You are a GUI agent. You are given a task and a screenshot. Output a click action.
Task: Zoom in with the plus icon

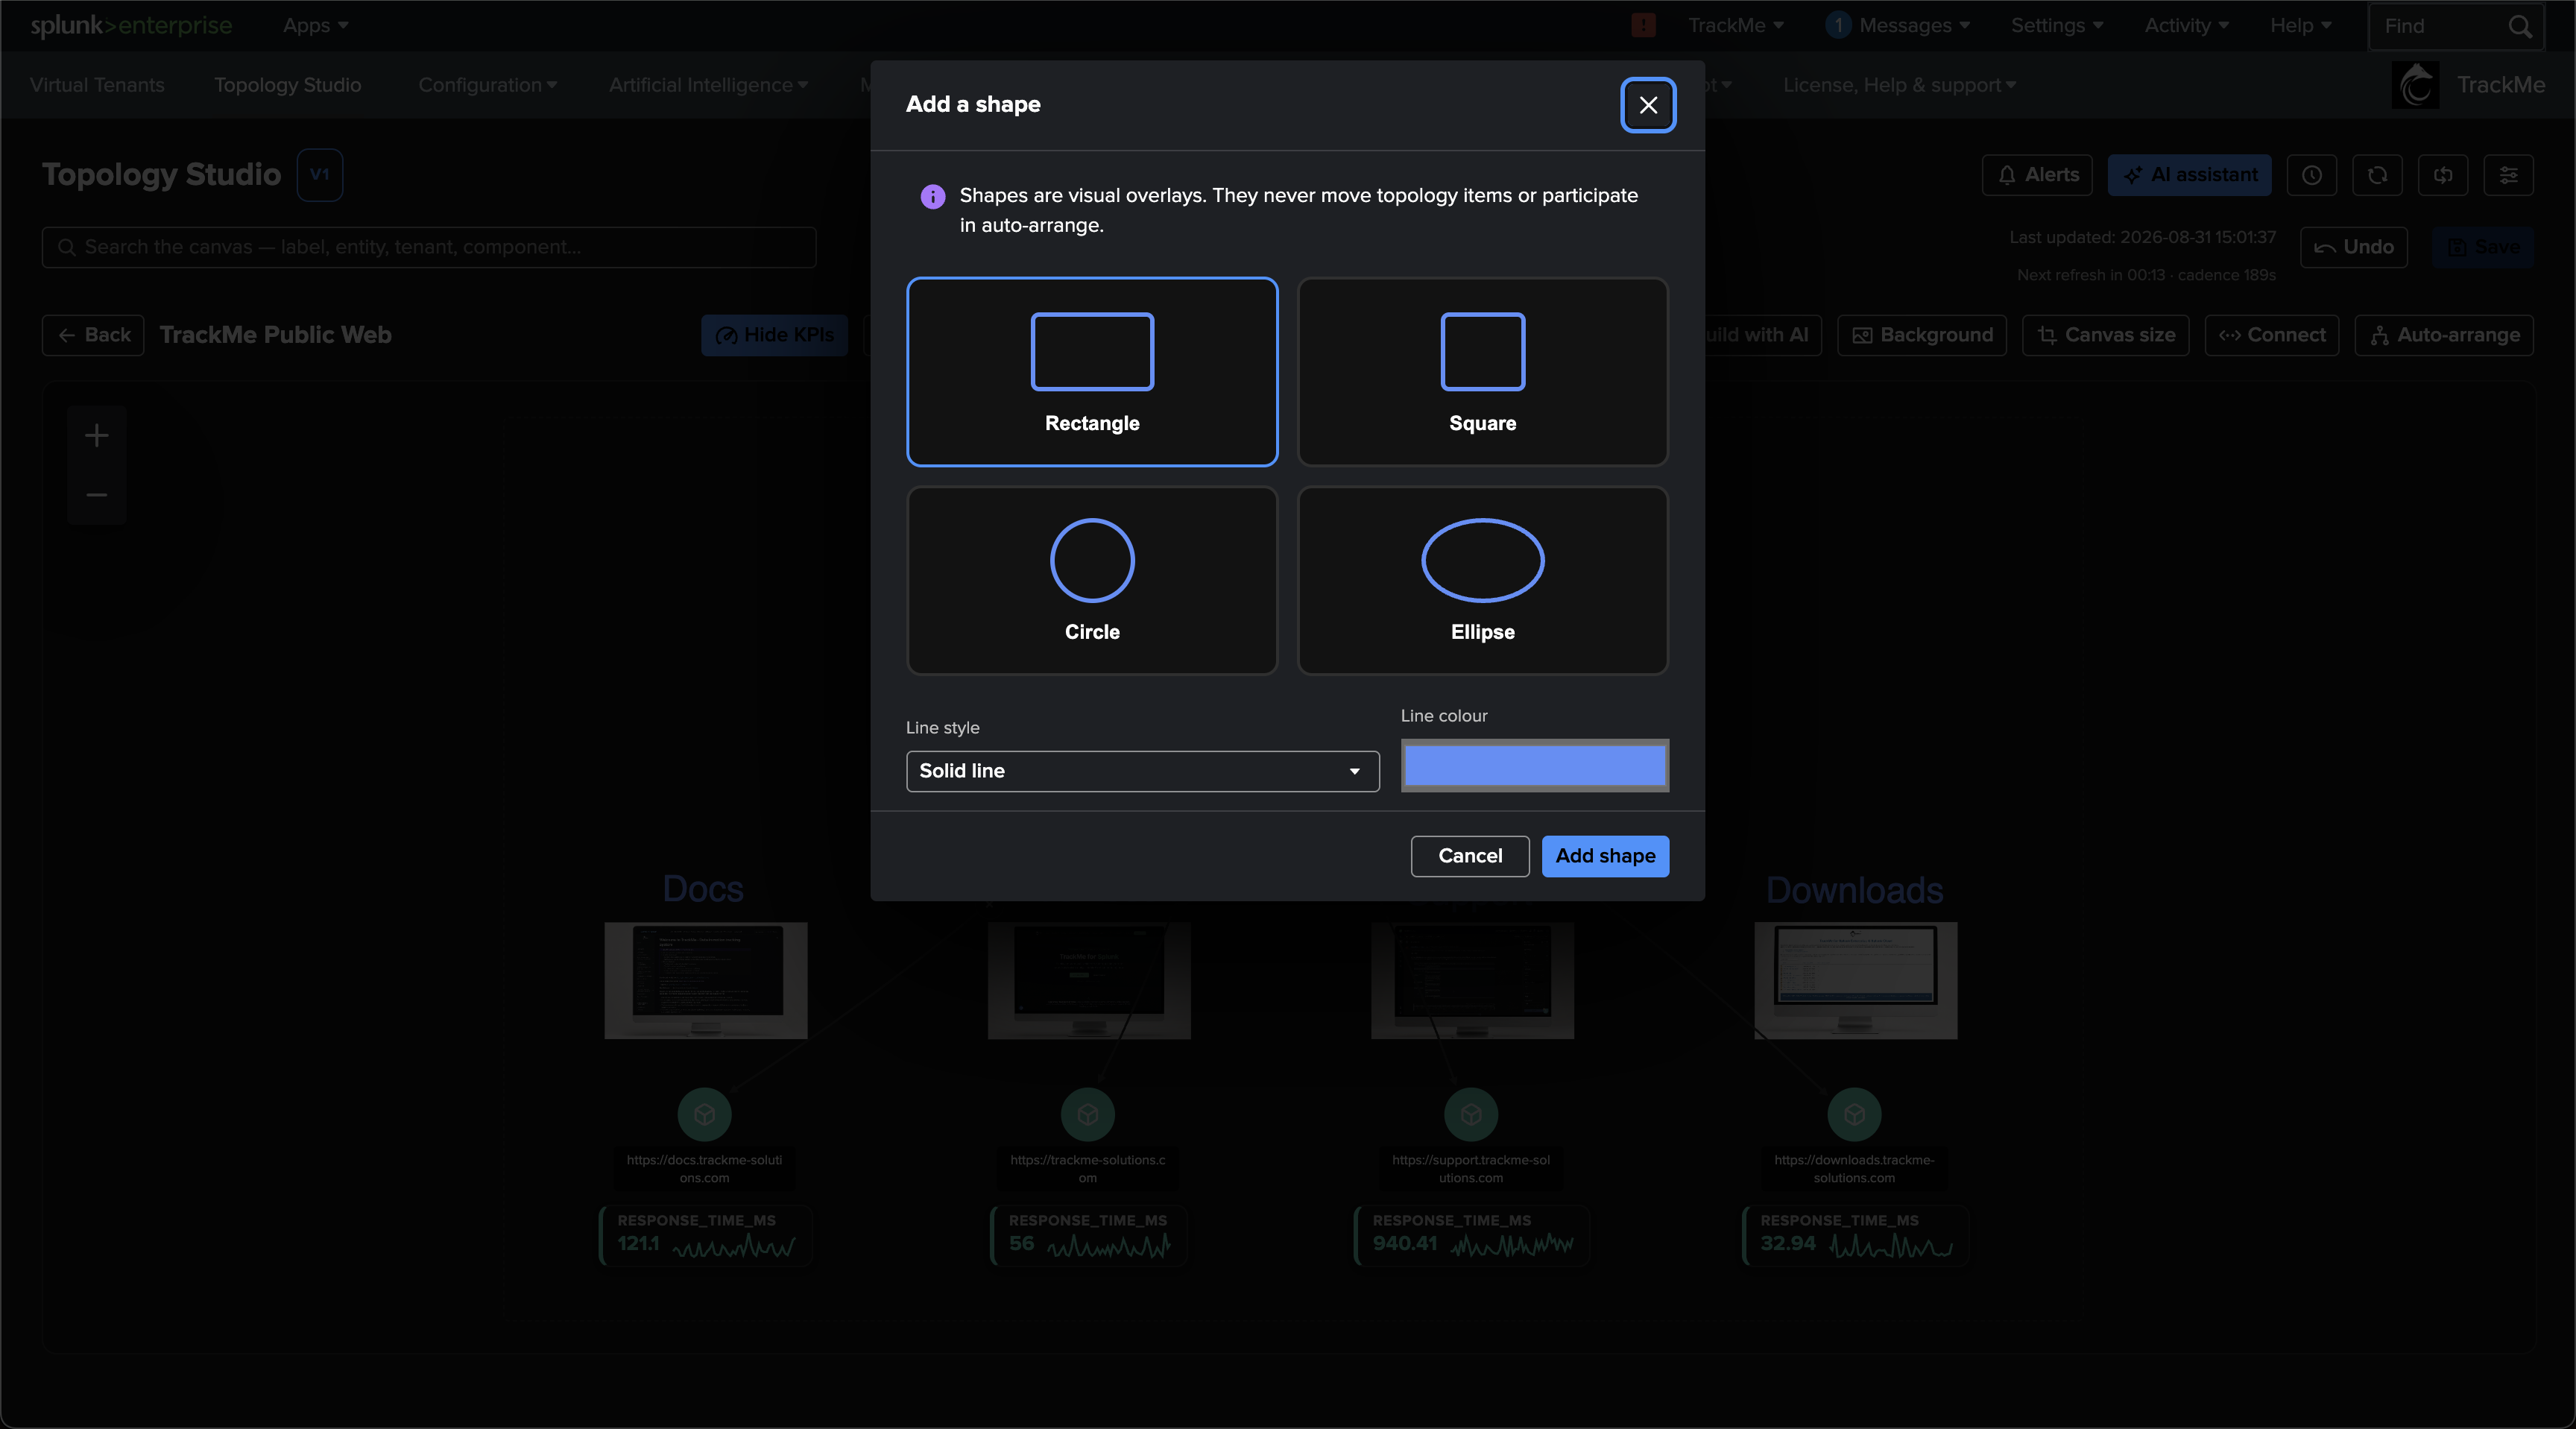click(97, 436)
